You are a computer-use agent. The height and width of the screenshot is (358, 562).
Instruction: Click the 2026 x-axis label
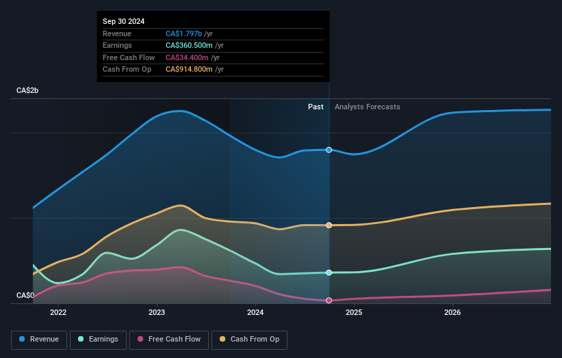(452, 313)
